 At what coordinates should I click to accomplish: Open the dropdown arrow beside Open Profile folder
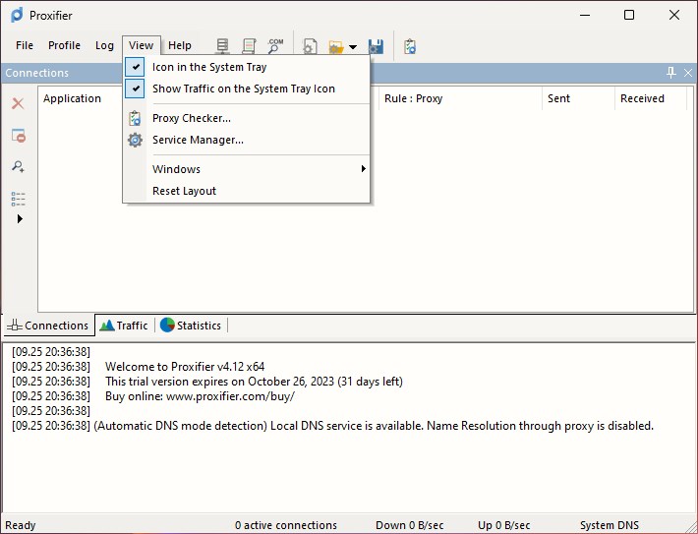353,47
